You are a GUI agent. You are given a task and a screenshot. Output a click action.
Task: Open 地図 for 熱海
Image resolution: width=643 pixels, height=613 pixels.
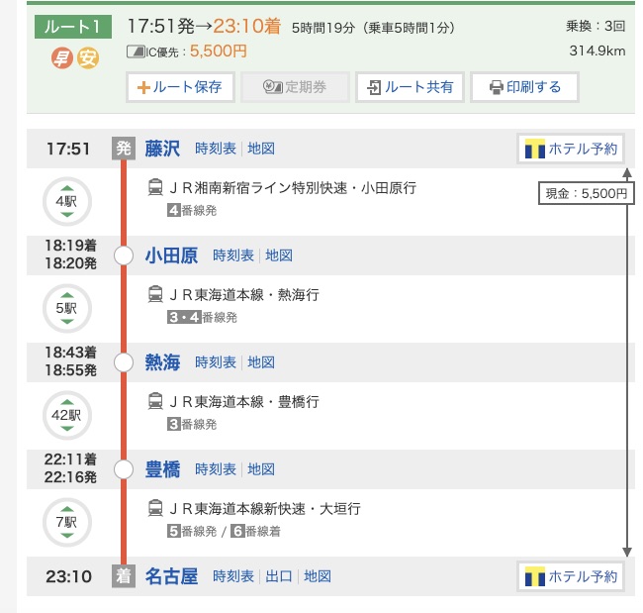(x=261, y=362)
